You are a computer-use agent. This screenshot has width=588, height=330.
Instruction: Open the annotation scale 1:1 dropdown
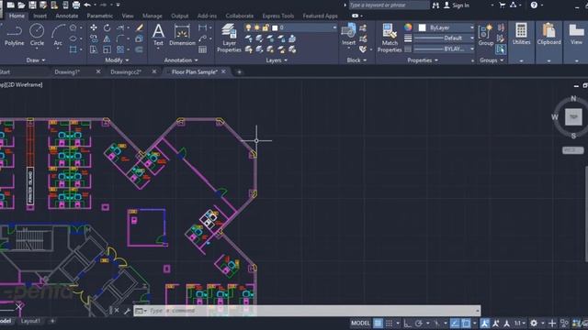[x=519, y=324]
